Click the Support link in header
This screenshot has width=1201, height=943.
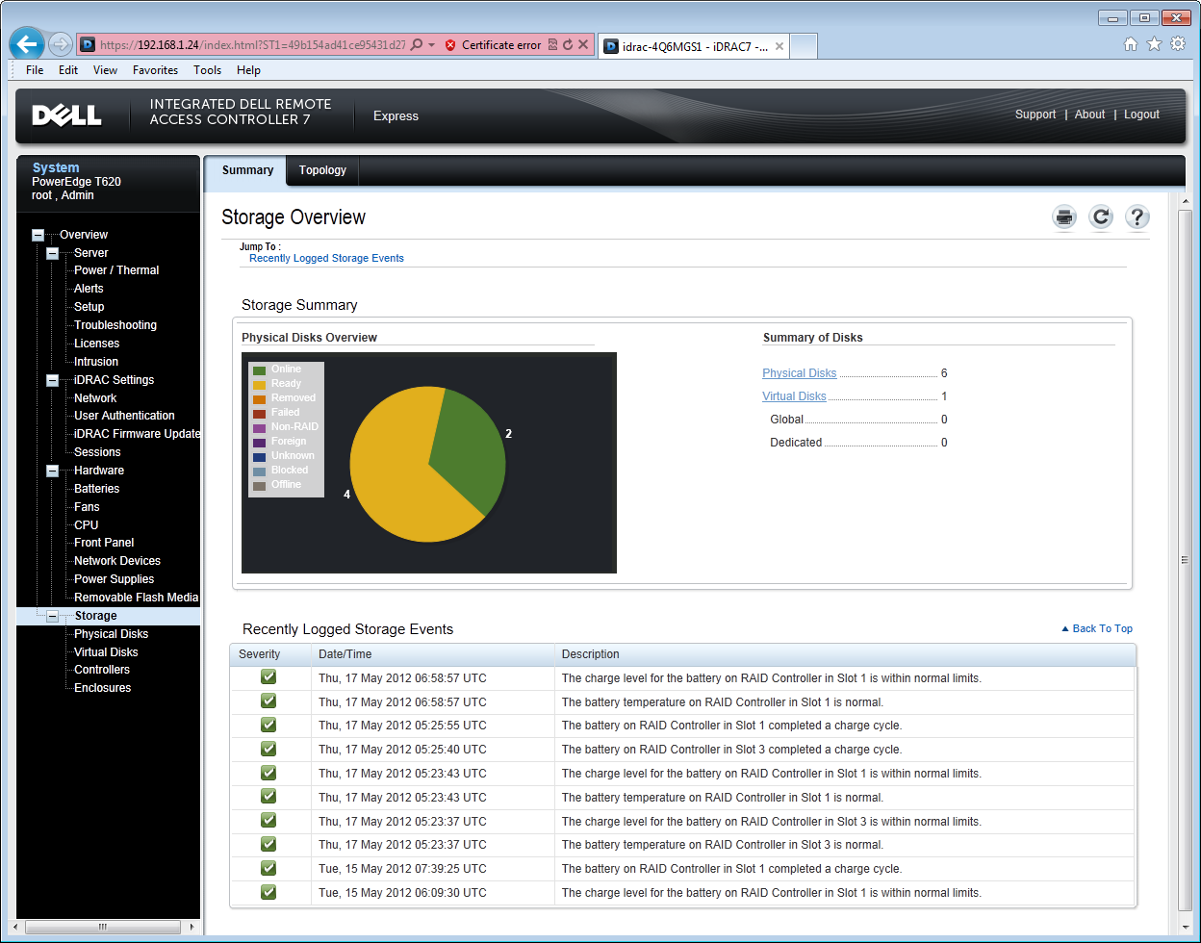(1035, 115)
